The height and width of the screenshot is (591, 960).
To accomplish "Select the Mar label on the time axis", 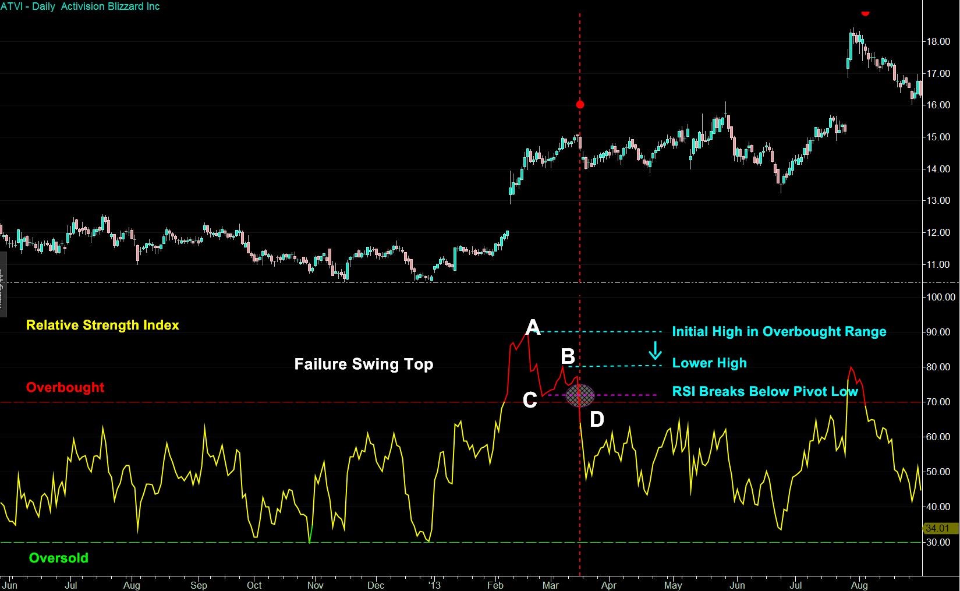I will (551, 585).
